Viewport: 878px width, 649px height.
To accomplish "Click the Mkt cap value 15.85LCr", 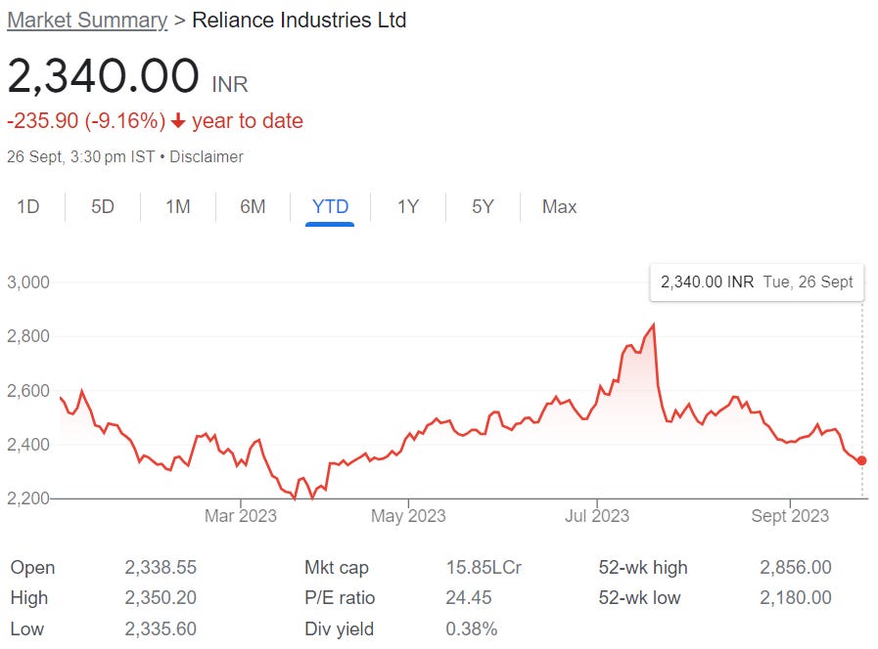I will point(484,567).
